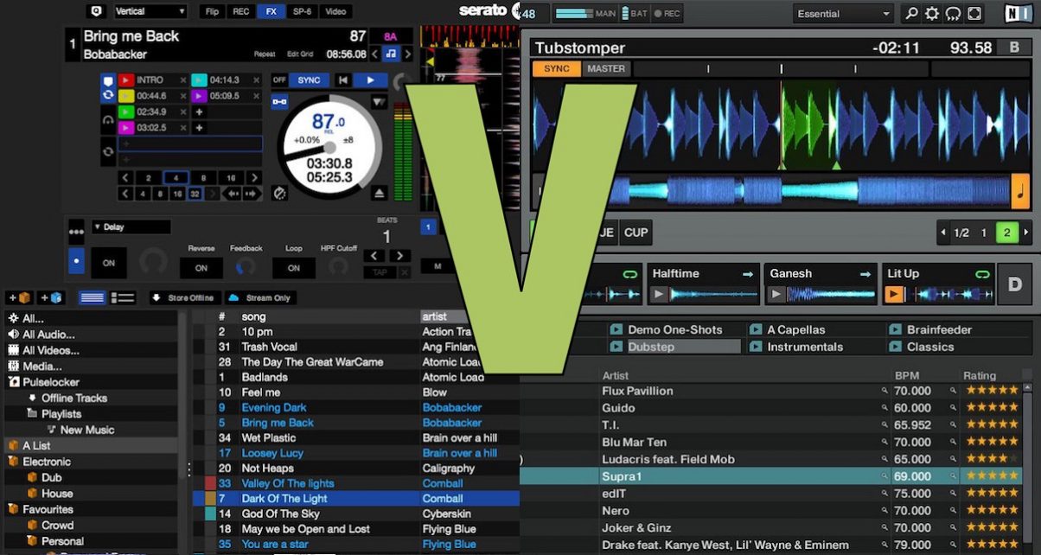Viewport: 1041px width, 555px height.
Task: Trigger yellow 00:44.6 cue point icon
Action: 125,96
